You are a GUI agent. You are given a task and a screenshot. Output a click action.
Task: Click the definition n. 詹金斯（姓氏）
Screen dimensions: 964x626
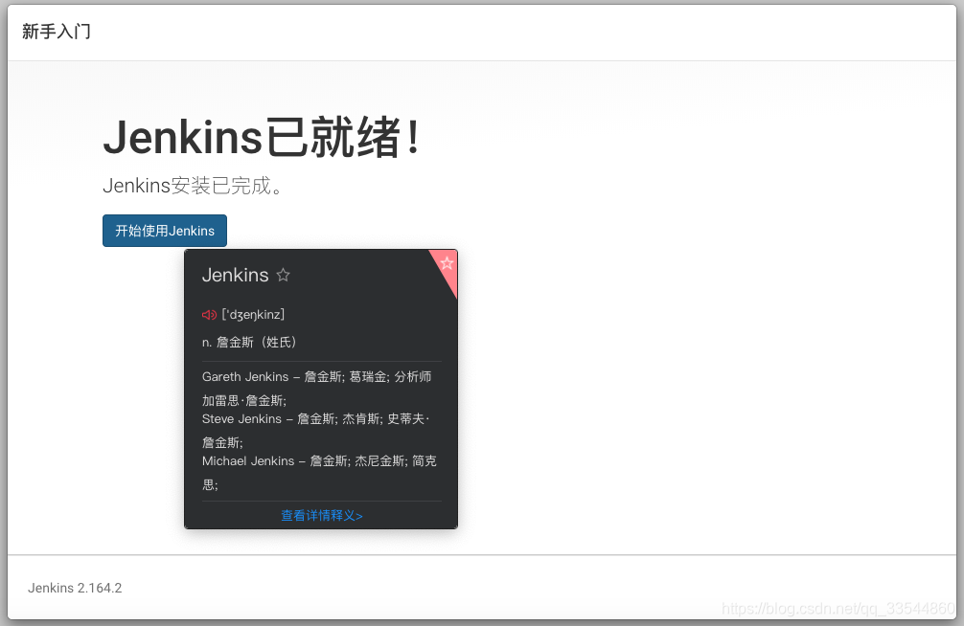[249, 342]
